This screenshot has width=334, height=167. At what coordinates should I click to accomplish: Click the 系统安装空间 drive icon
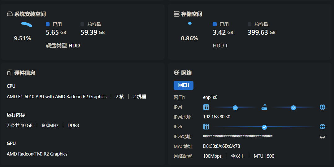(x=10, y=14)
